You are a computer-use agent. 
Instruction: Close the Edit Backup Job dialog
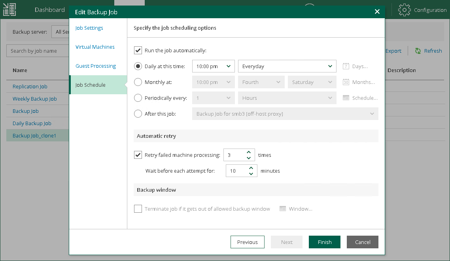click(x=377, y=12)
